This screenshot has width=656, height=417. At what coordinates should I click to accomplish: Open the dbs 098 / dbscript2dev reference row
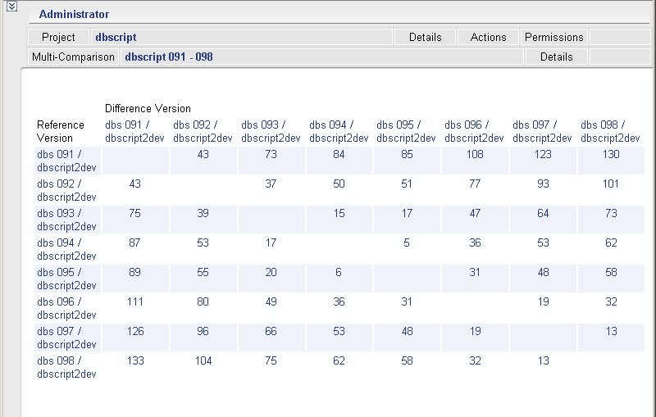tap(66, 367)
